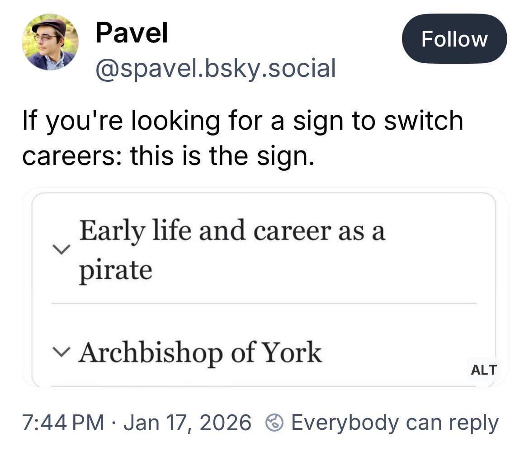The image size is (529, 451).
Task: Show the image ALT text badge
Action: [483, 370]
